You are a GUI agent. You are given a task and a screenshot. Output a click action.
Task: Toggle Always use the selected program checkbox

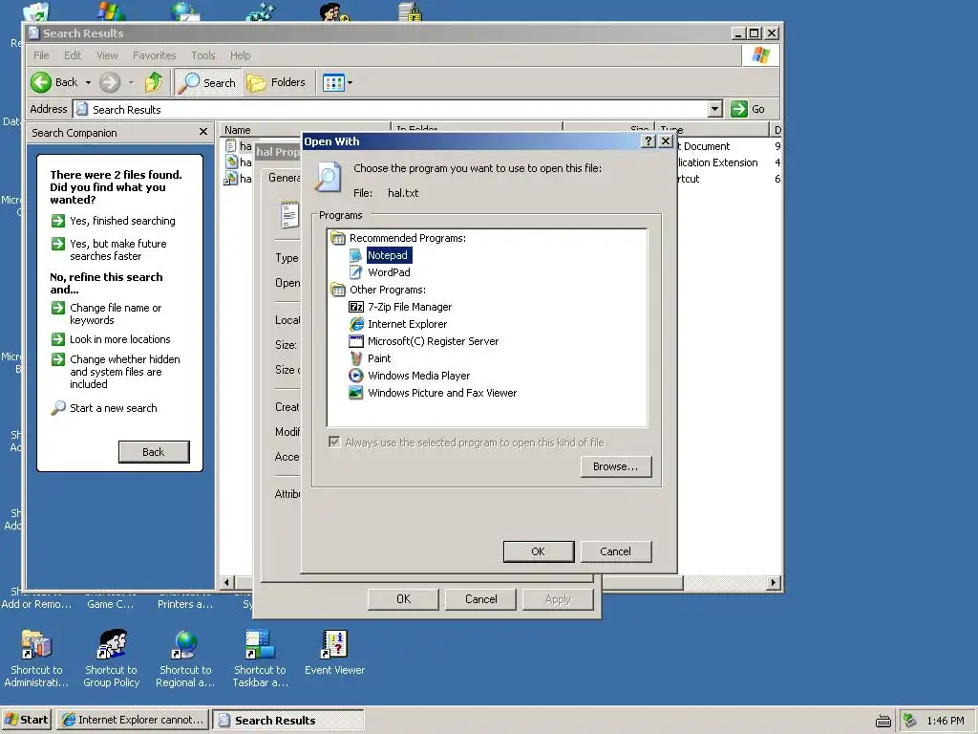pyautogui.click(x=334, y=442)
